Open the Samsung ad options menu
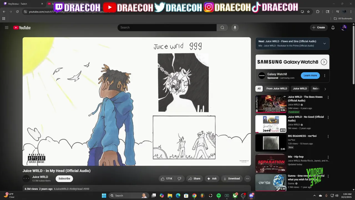Viewport: 355px width, 200px height. 325,76
